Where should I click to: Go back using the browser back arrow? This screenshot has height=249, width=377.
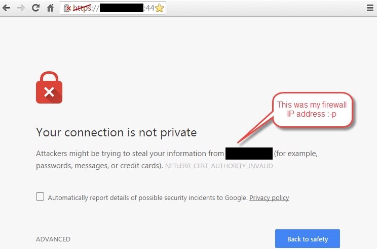7,8
